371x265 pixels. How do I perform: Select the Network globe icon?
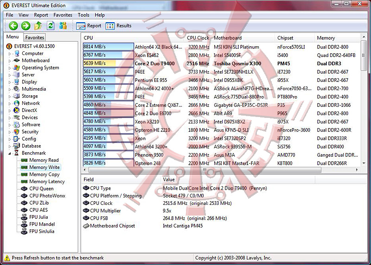[x=17, y=103]
